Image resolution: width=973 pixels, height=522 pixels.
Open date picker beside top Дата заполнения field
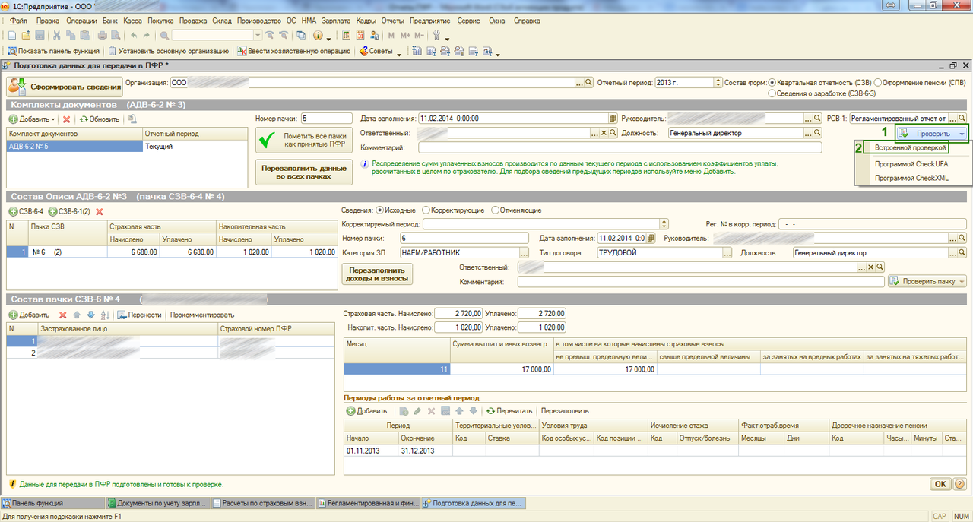click(x=613, y=119)
